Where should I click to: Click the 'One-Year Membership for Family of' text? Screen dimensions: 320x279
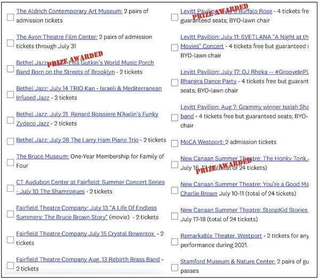click(x=117, y=157)
